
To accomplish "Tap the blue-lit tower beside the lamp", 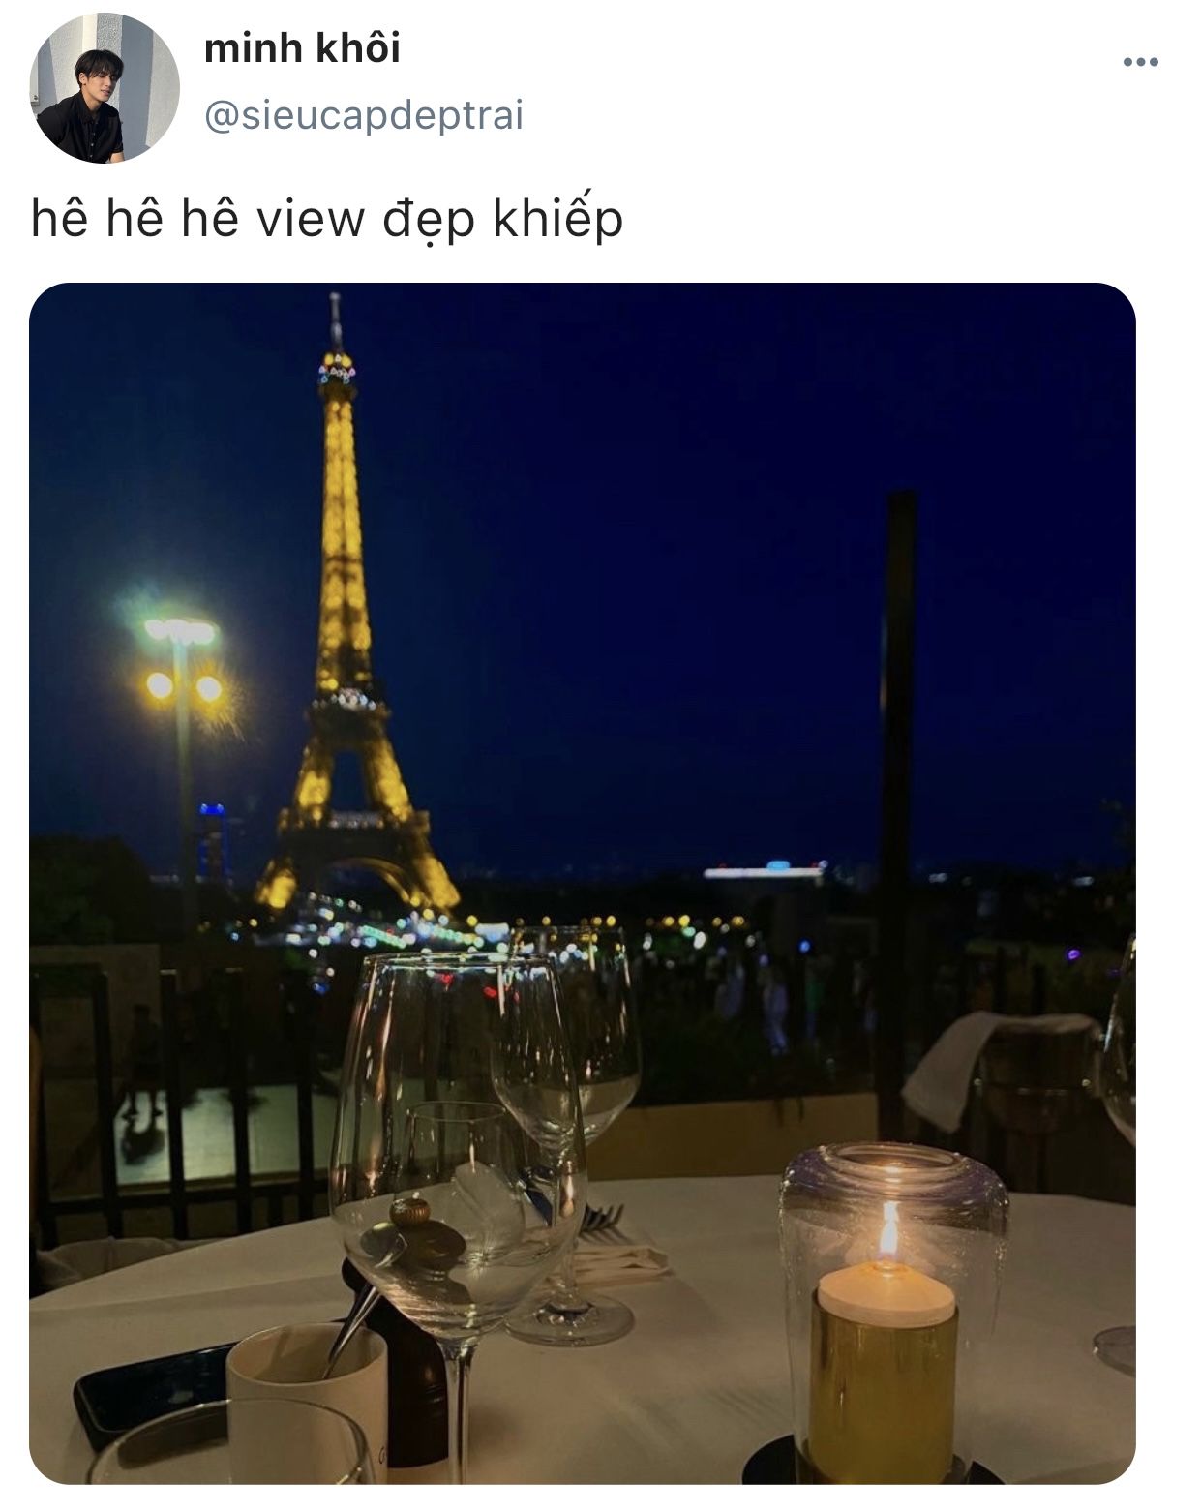I will pos(212,842).
